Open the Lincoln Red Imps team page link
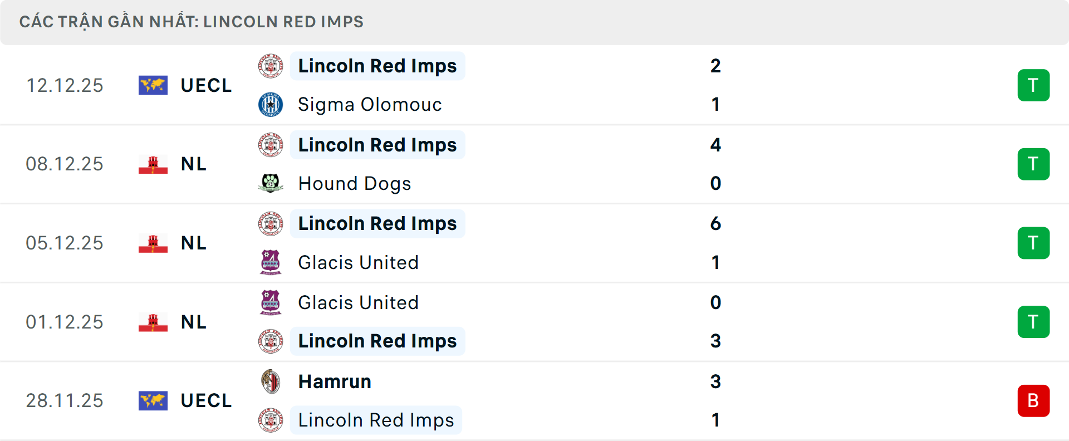 point(377,66)
